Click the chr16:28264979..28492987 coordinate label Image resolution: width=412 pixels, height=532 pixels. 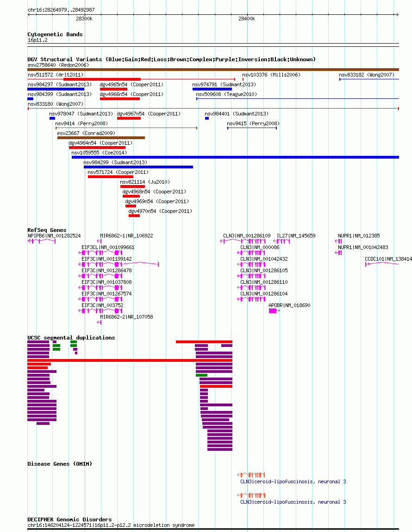[61, 10]
